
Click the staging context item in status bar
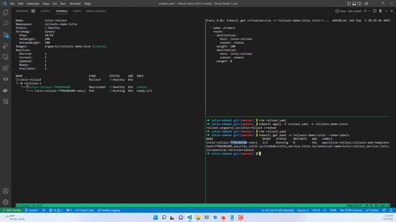pos(109,210)
